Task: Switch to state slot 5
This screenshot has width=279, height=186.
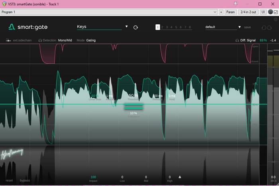Action: (176, 27)
